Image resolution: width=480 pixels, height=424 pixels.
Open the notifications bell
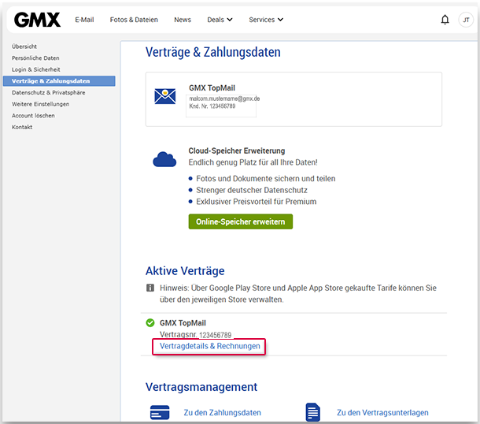tap(445, 20)
